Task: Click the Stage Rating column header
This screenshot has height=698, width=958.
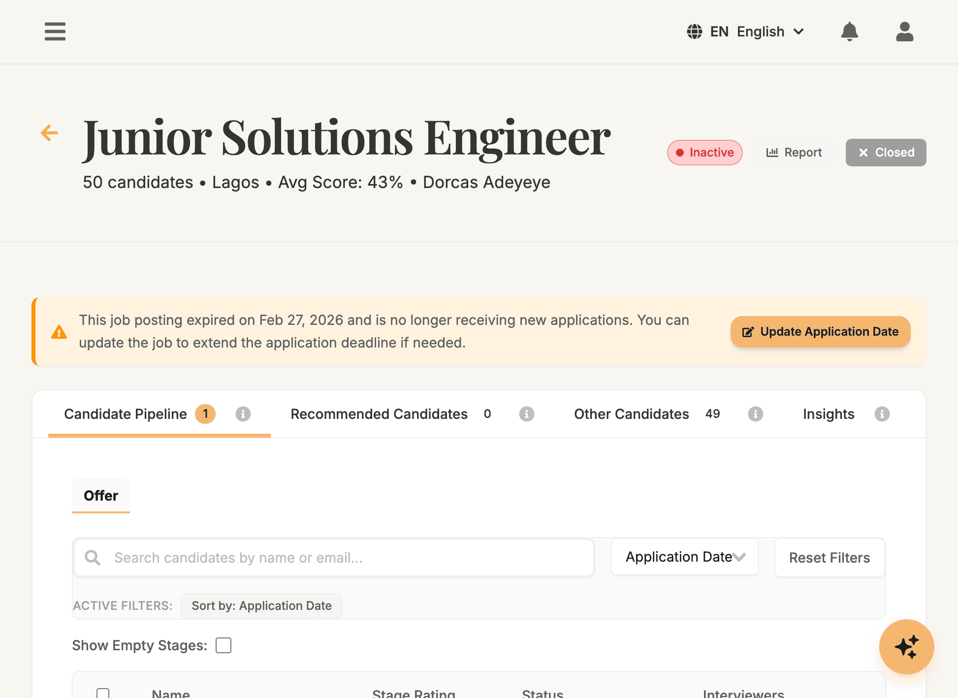Action: [x=414, y=694]
